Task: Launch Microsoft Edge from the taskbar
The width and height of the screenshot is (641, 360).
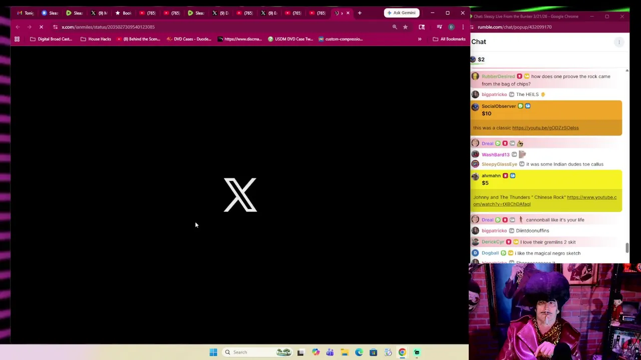Action: click(x=359, y=352)
